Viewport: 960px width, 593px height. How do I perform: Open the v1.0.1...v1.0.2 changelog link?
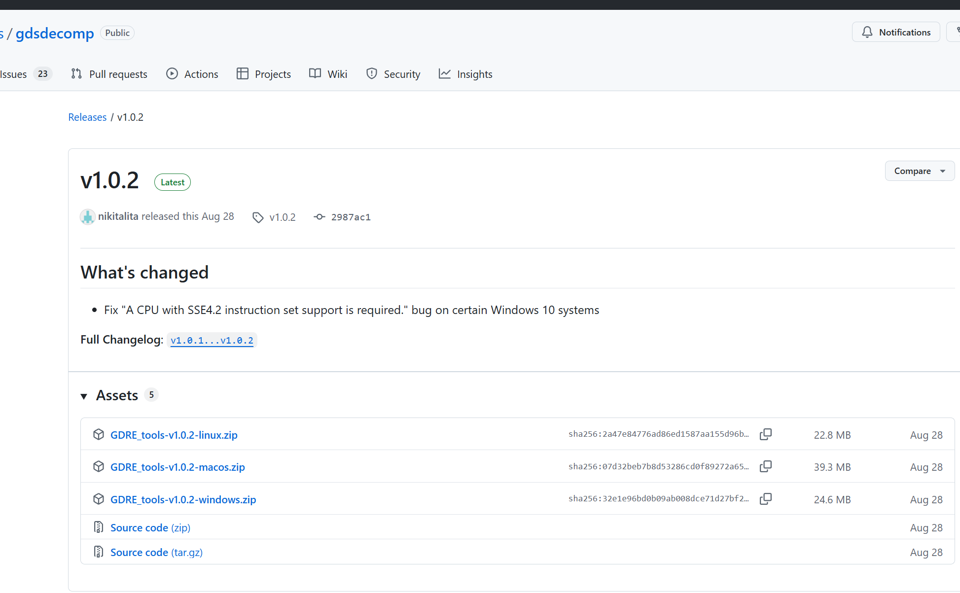pos(212,340)
